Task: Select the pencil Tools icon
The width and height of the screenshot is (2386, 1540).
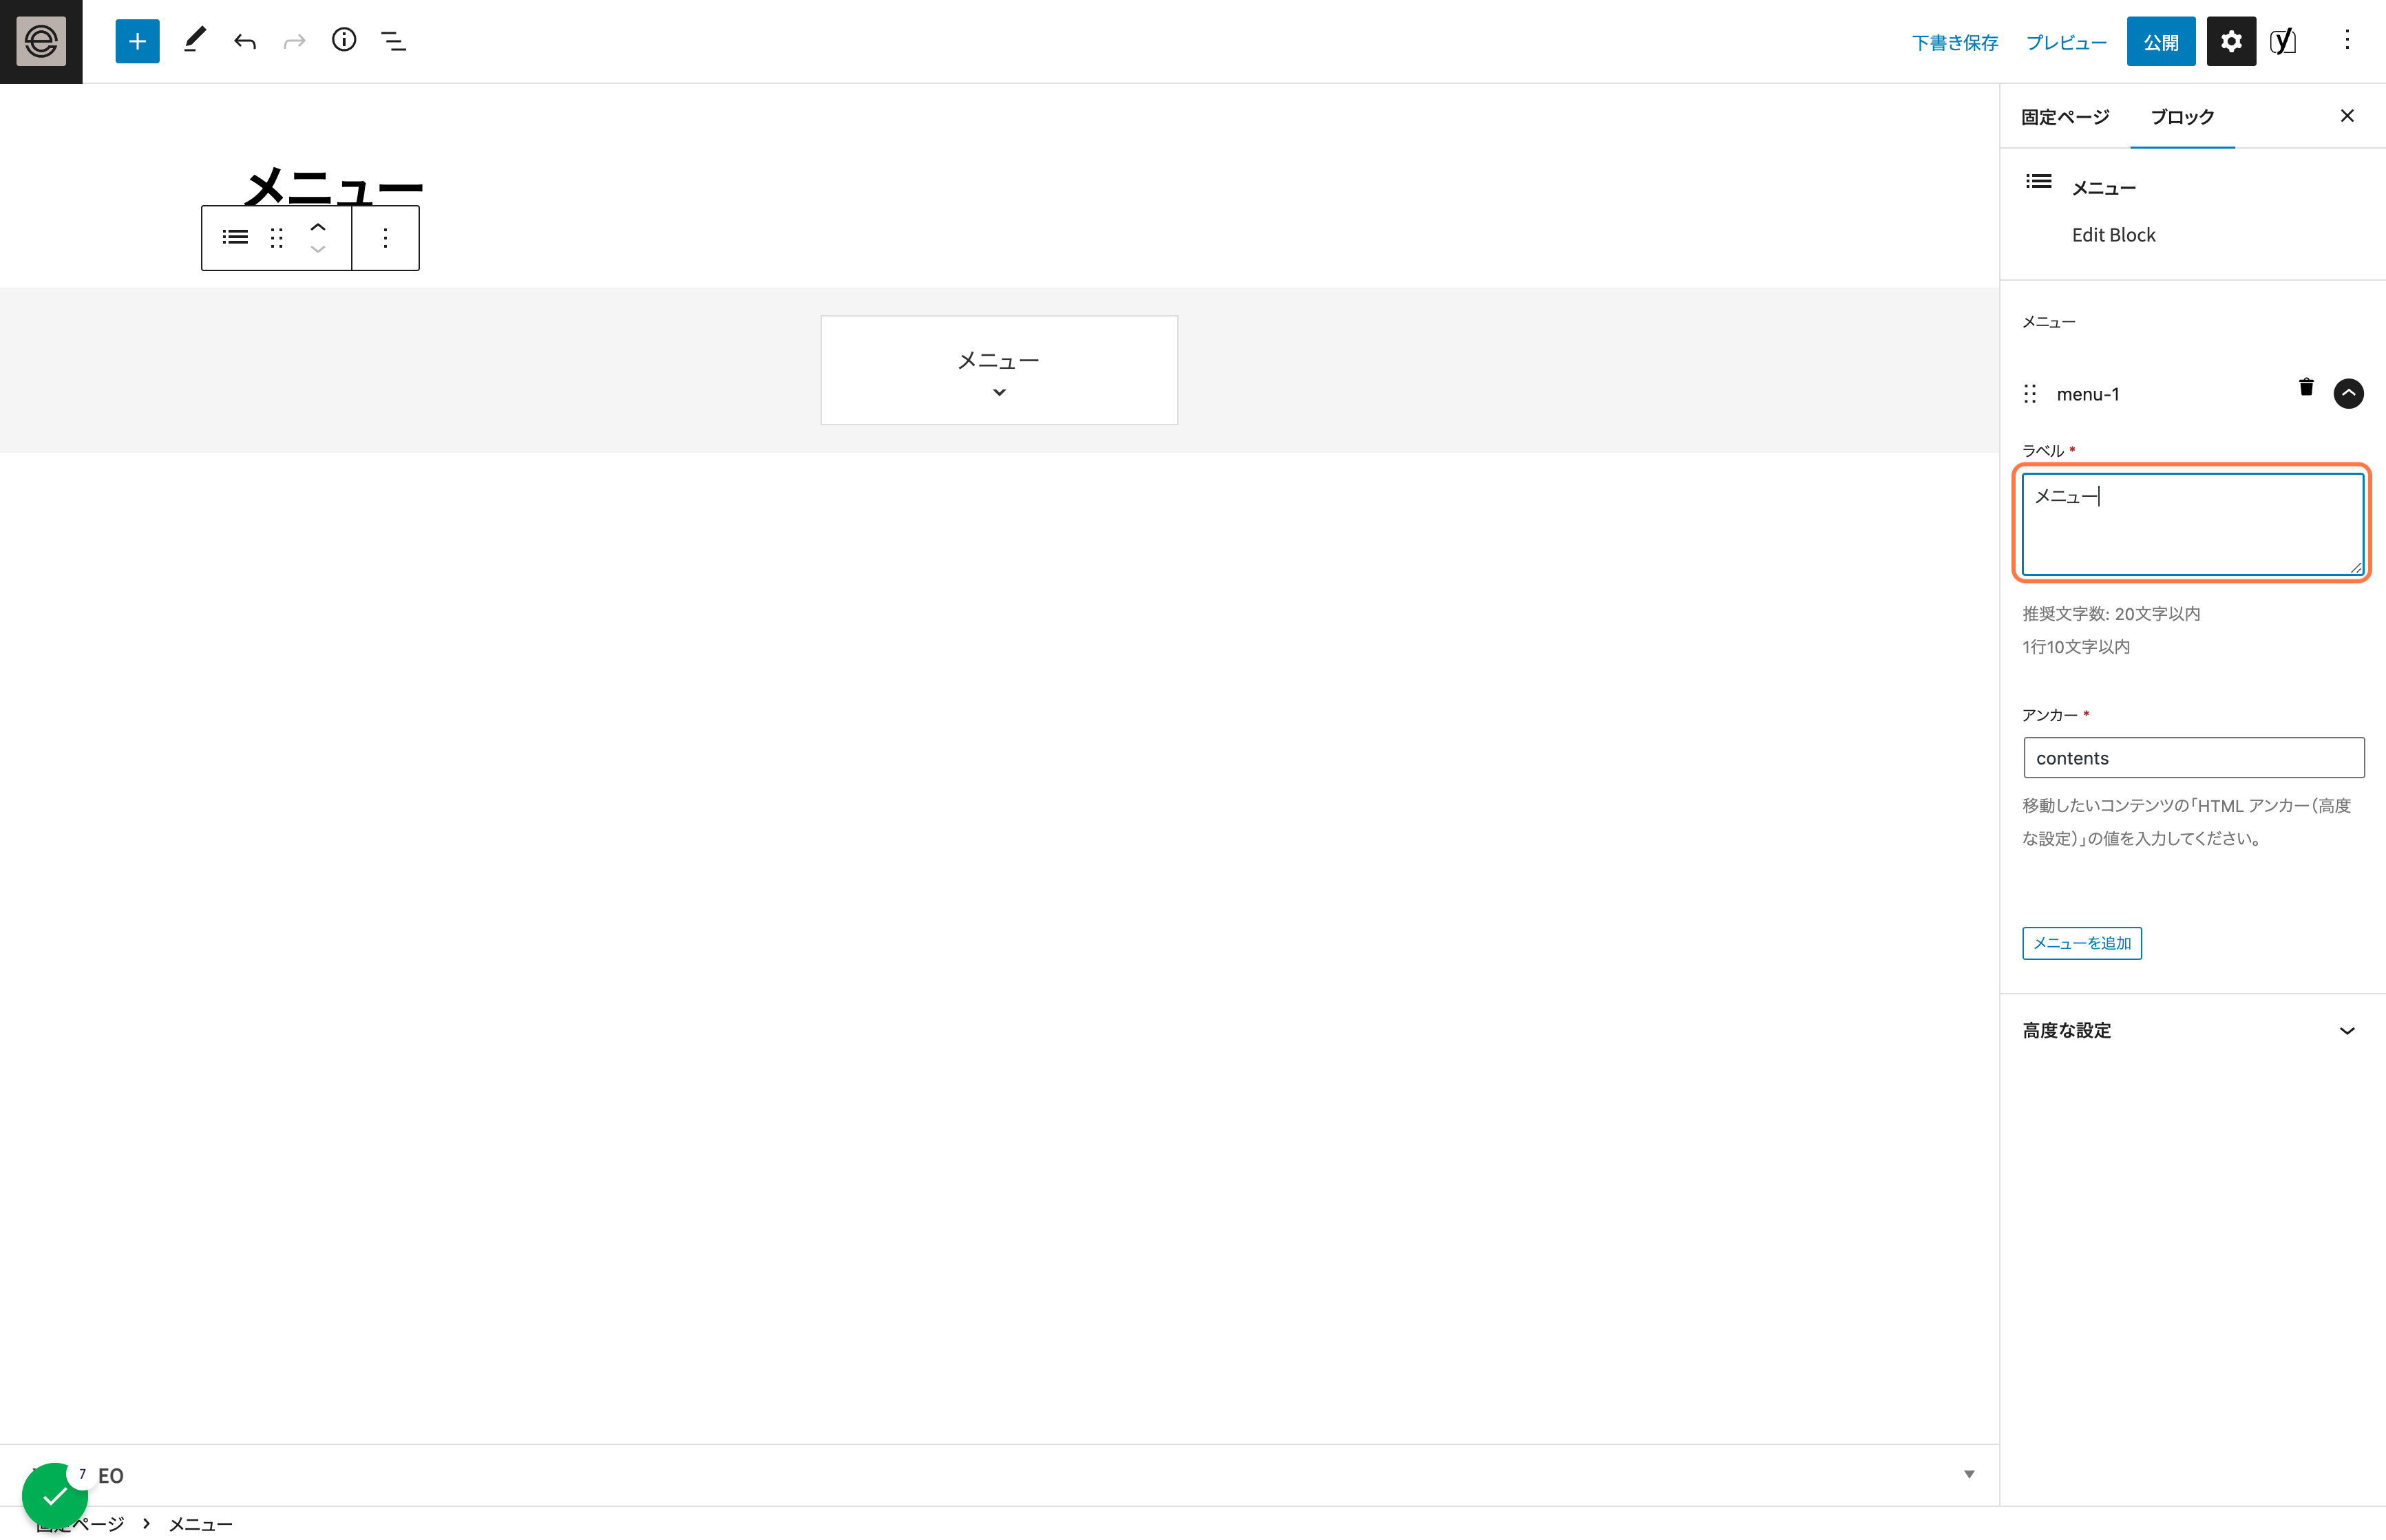Action: 194,41
